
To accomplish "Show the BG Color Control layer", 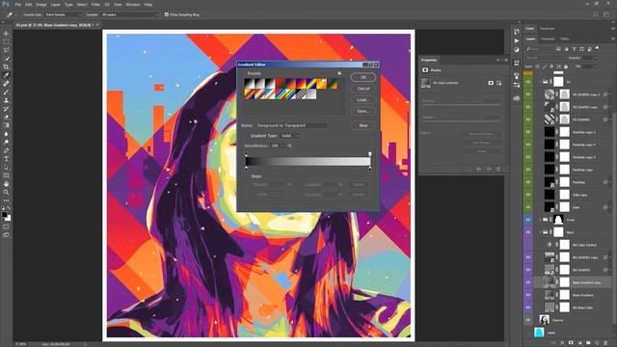I will (528, 245).
